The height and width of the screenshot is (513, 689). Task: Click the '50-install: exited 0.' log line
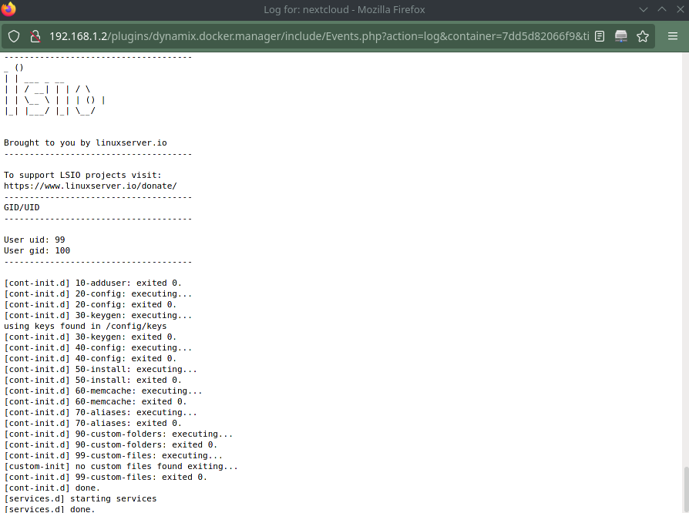92,380
